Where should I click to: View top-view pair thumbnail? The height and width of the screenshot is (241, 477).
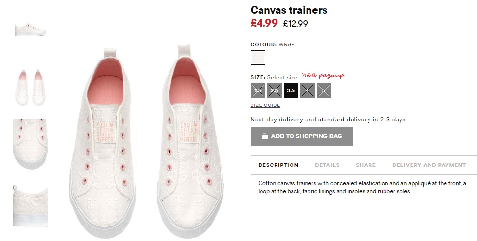point(31,87)
